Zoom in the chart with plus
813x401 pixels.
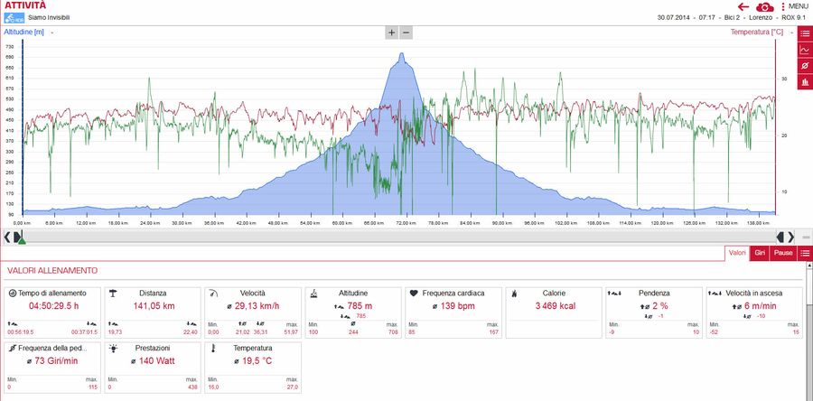[391, 33]
